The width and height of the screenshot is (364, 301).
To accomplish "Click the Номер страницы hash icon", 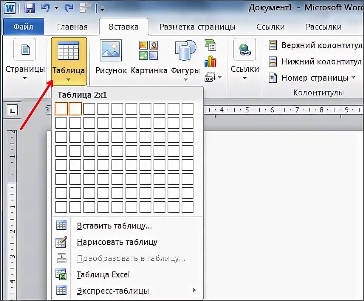I will 273,78.
